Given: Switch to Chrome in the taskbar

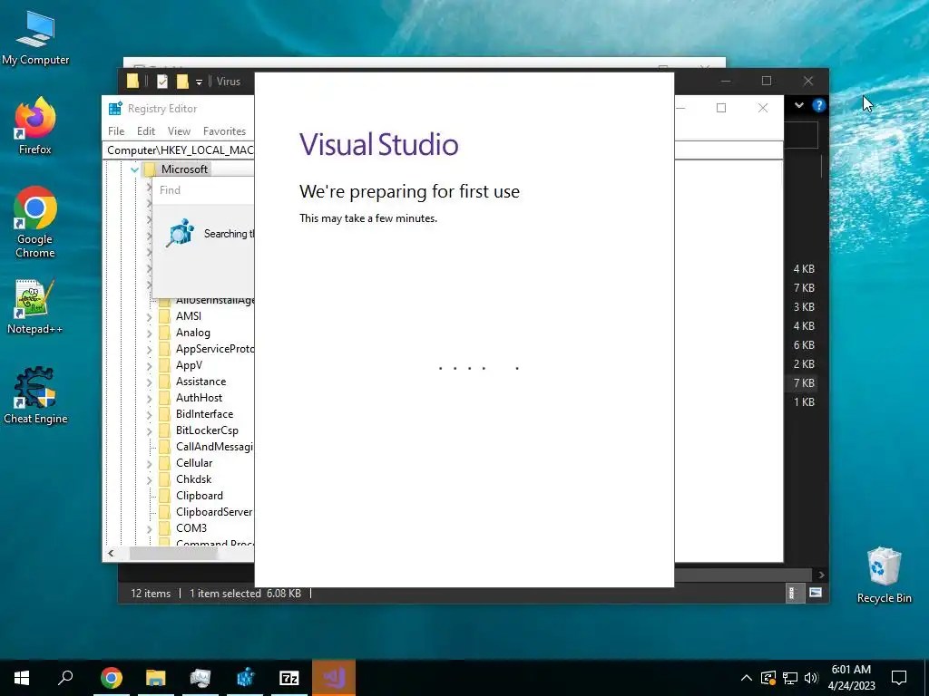Looking at the screenshot, I should pyautogui.click(x=112, y=678).
